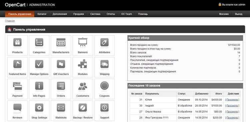Image resolution: width=250 pixels, height=122 pixels.
Task: Open the Gift Vouchers icon
Action: coord(61,64)
